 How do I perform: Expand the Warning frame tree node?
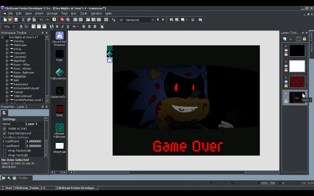coord(7,41)
